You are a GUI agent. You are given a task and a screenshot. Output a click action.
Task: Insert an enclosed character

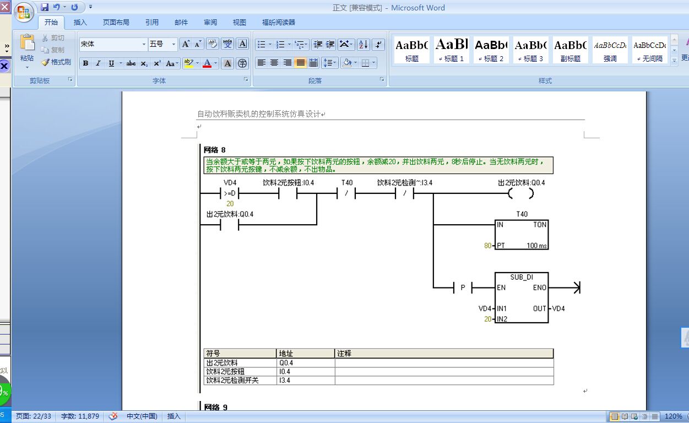click(x=242, y=63)
